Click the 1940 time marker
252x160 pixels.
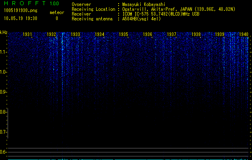click(x=244, y=34)
